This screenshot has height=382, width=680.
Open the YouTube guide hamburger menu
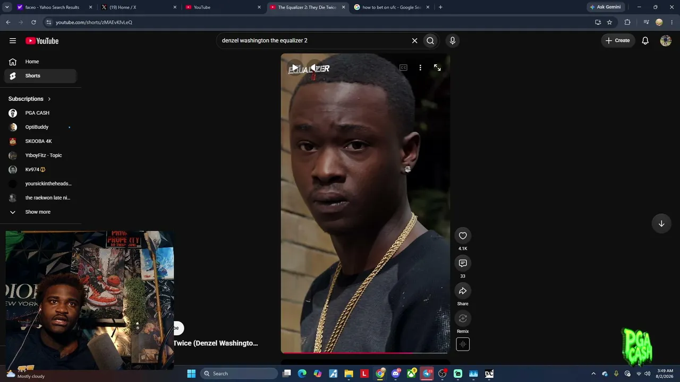(x=13, y=41)
